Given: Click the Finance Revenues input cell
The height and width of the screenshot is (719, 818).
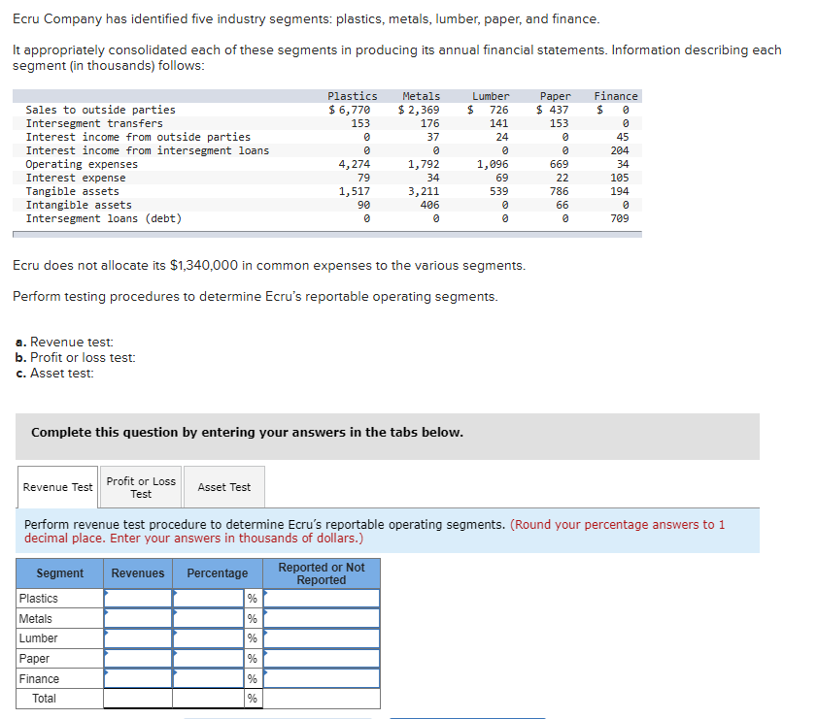Looking at the screenshot, I should click(x=137, y=678).
